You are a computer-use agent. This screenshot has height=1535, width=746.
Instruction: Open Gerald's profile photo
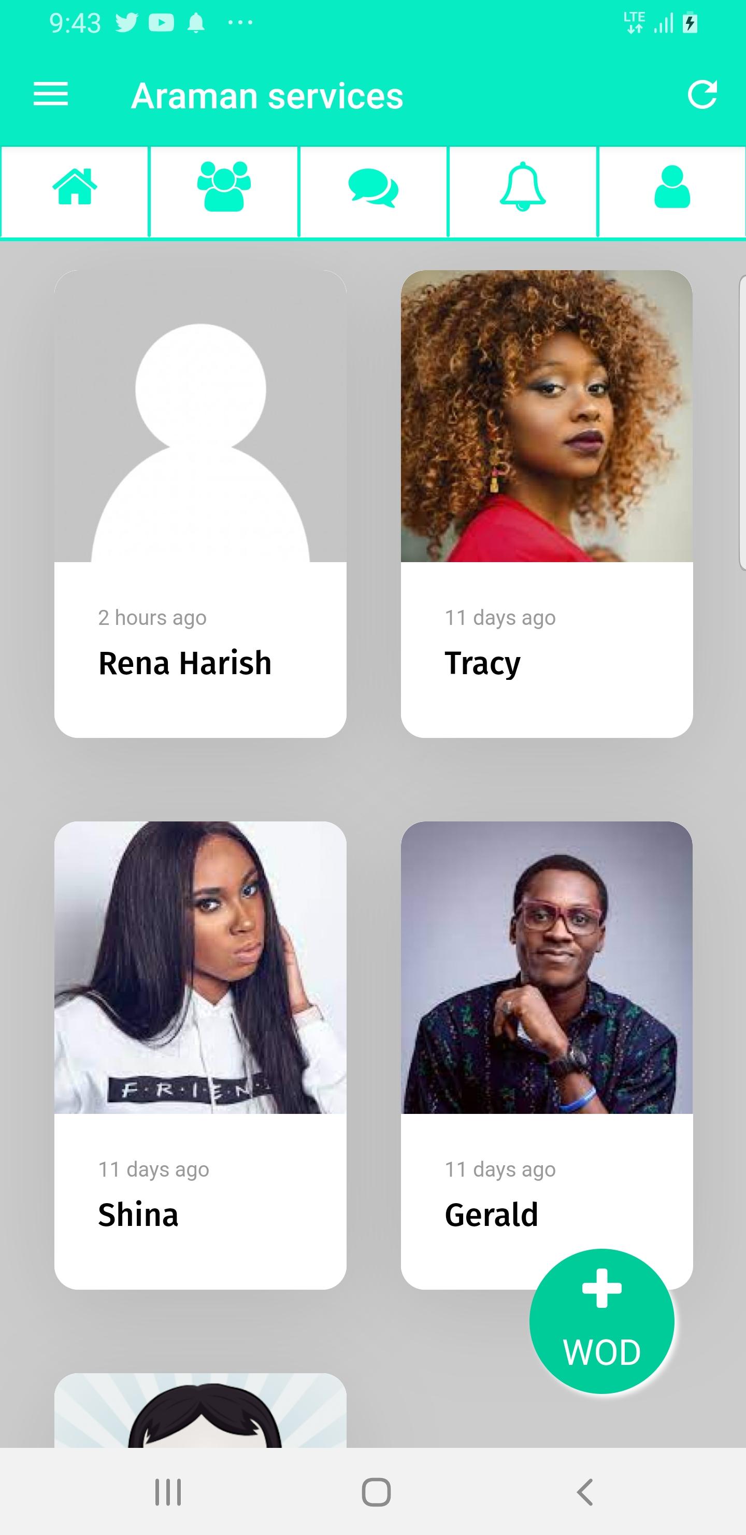click(547, 967)
